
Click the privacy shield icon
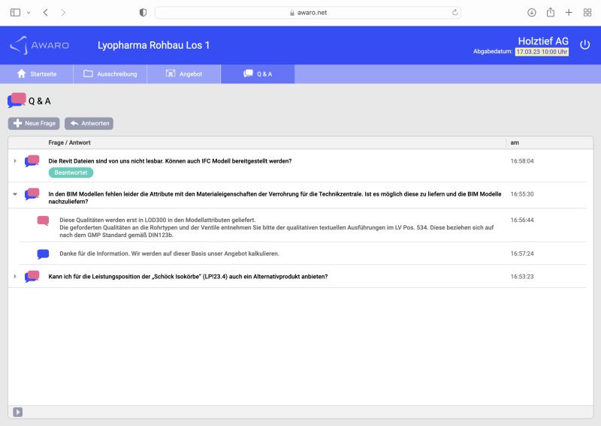[x=143, y=13]
